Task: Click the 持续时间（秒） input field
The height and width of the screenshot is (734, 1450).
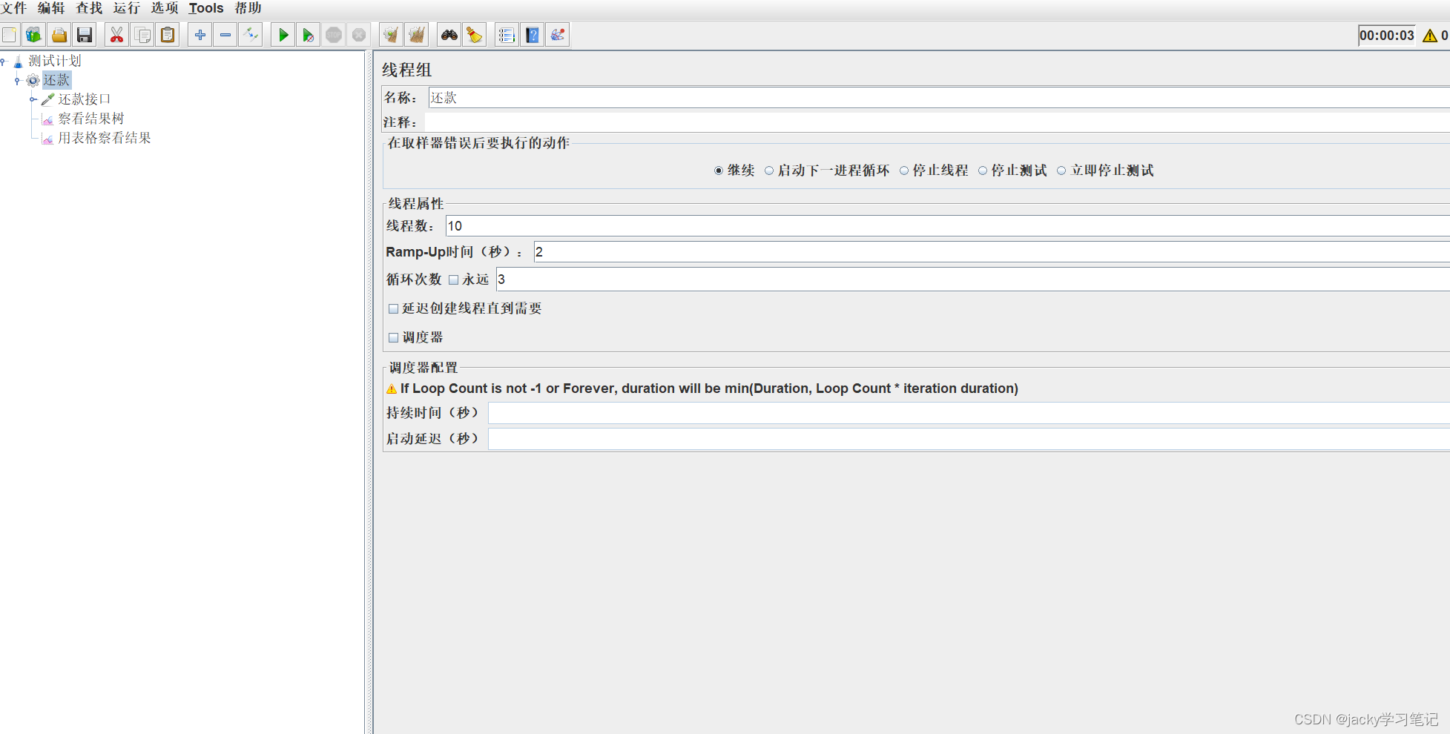Action: (969, 413)
